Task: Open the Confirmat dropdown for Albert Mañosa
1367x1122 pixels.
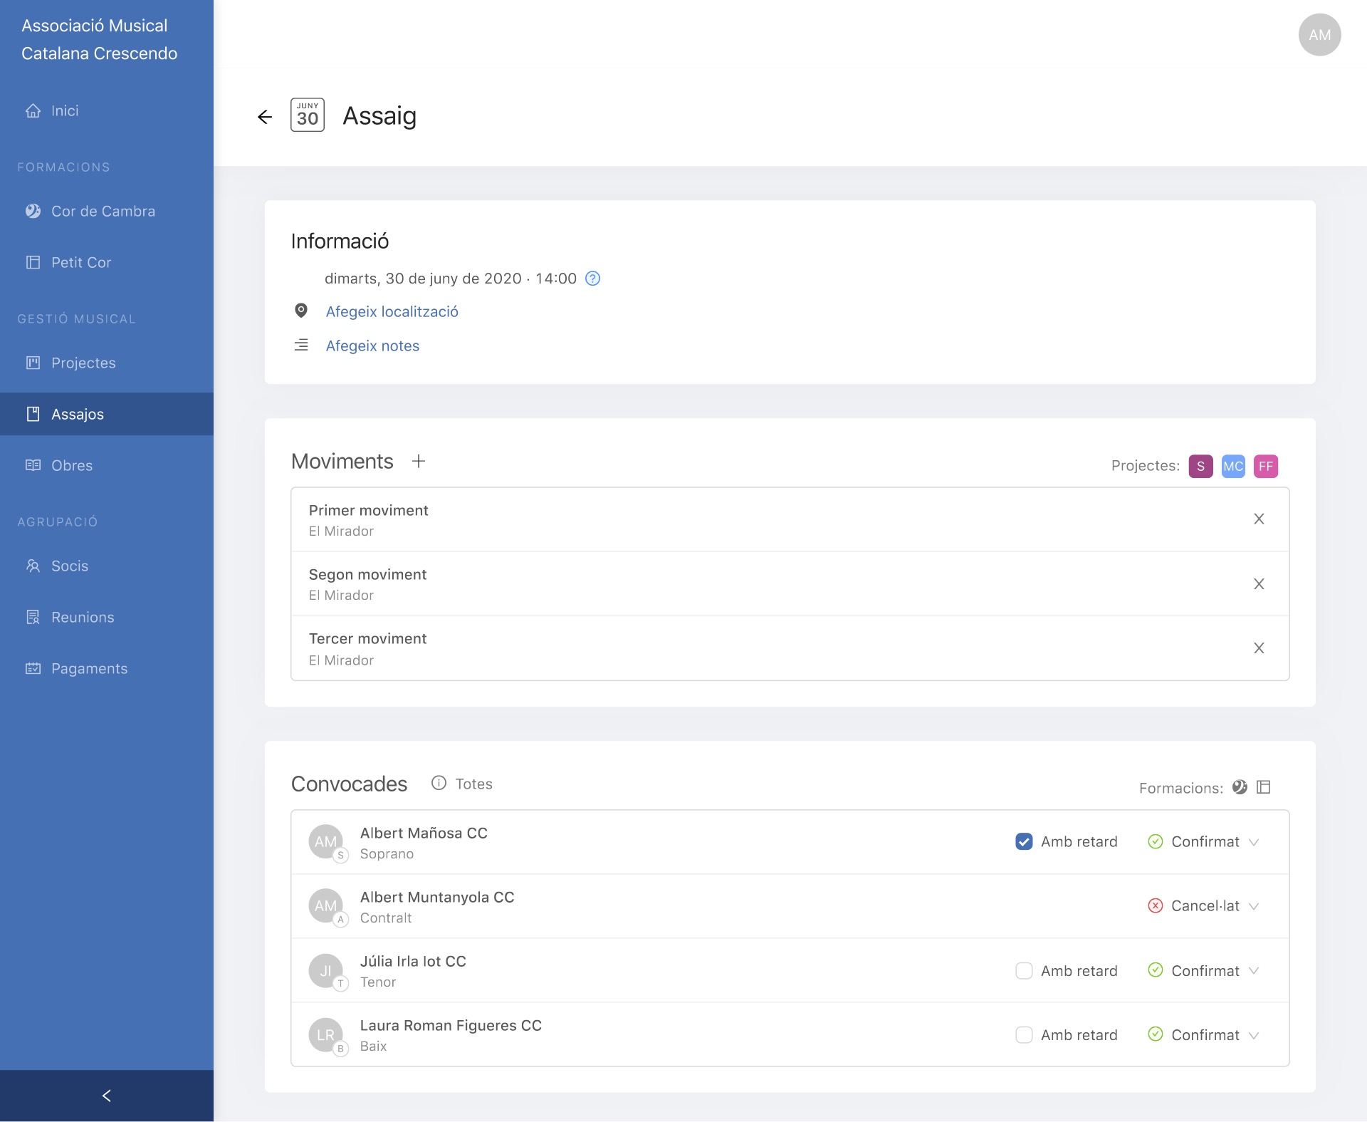Action: pyautogui.click(x=1253, y=842)
